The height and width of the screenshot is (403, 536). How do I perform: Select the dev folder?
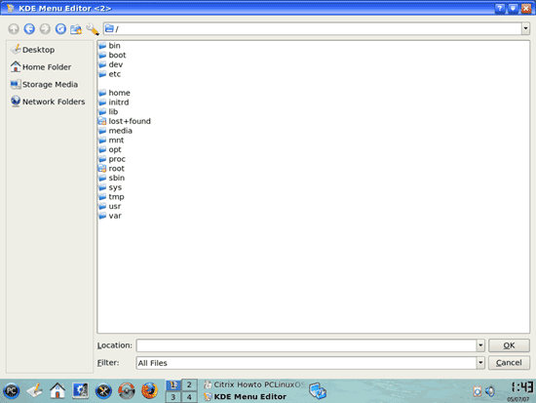pos(111,64)
